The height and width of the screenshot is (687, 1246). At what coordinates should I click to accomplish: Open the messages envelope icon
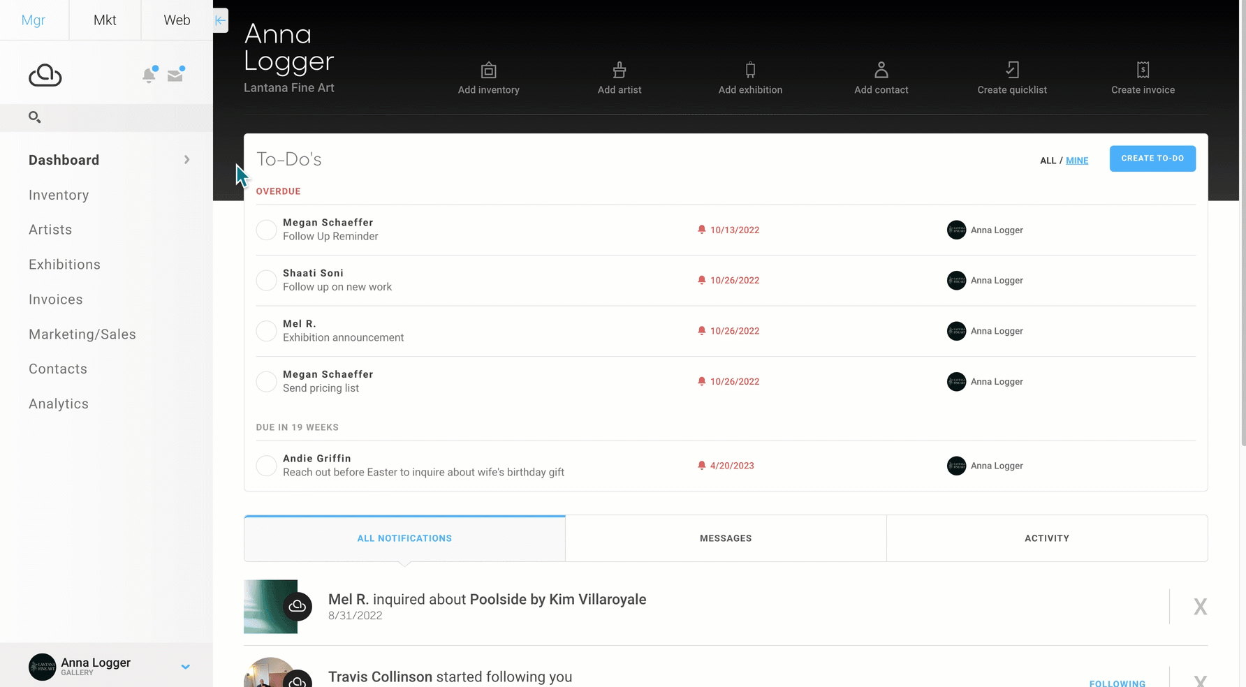175,74
